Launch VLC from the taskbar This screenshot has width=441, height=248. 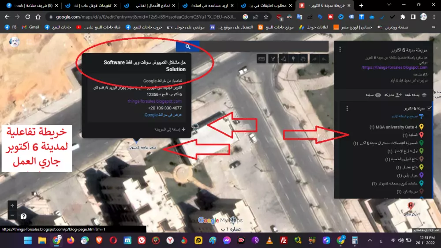click(x=269, y=240)
